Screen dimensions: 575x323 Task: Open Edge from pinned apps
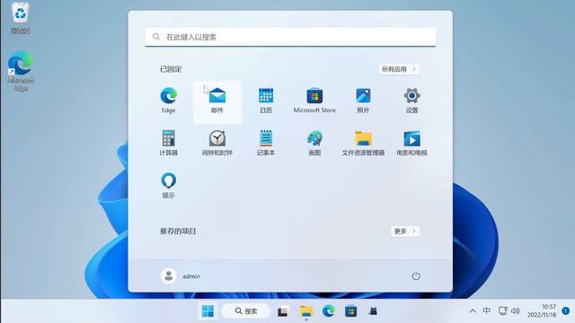(x=168, y=100)
